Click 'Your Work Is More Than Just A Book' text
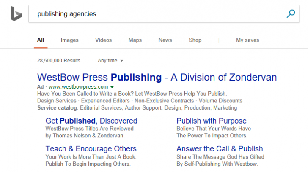Image resolution: width=308 pixels, height=172 pixels. (x=91, y=157)
